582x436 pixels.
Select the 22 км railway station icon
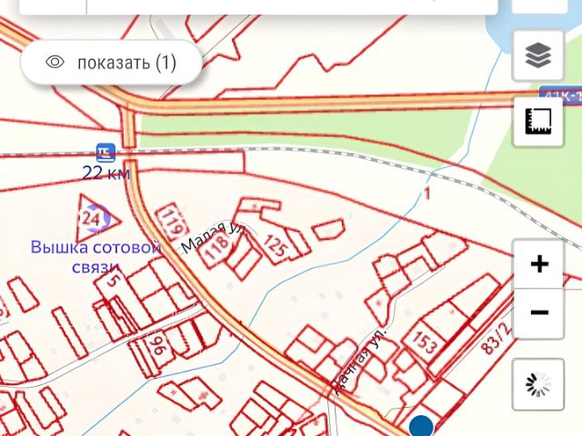click(105, 153)
